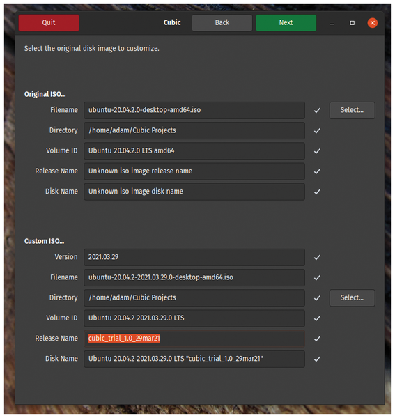Maximize the Cubic window
Image resolution: width=395 pixels, height=418 pixels.
point(352,23)
